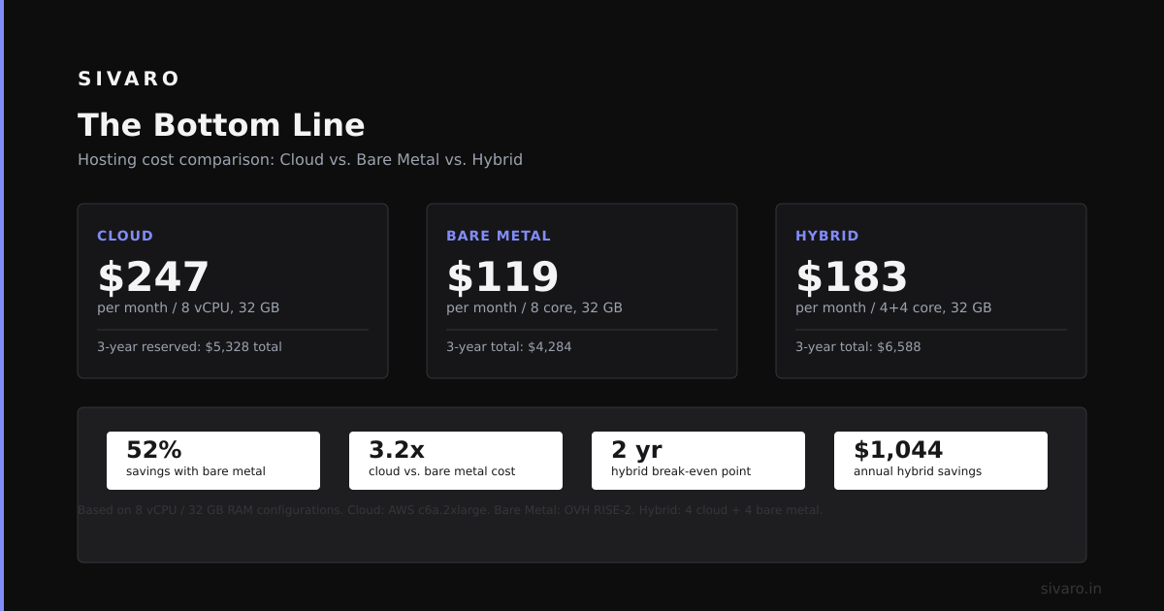Screen dimensions: 1164x611
Task: Click 3-year total $6,588 text
Action: pos(858,346)
